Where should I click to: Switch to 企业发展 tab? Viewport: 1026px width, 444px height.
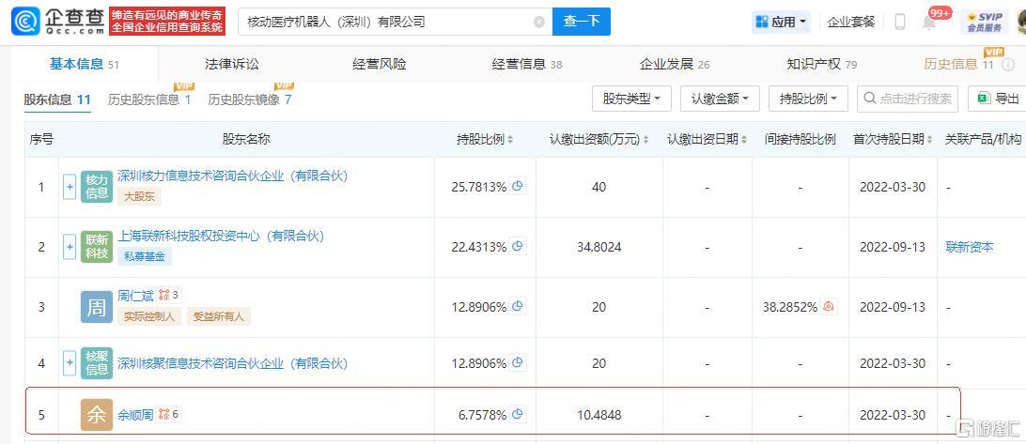[x=675, y=64]
